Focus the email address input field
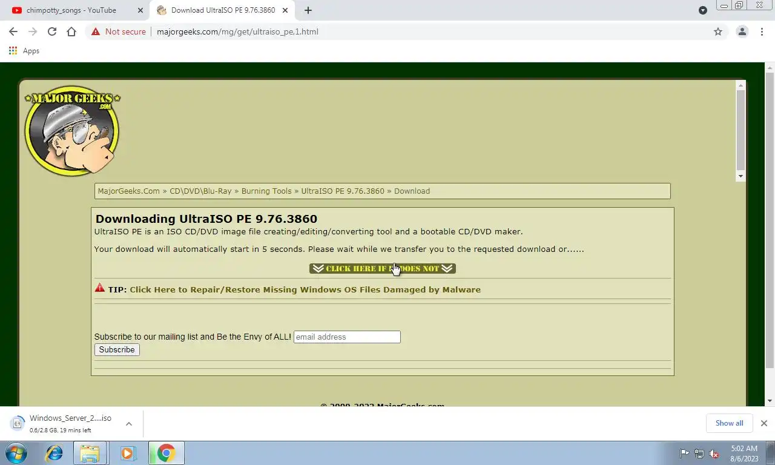The image size is (775, 465). click(x=347, y=337)
